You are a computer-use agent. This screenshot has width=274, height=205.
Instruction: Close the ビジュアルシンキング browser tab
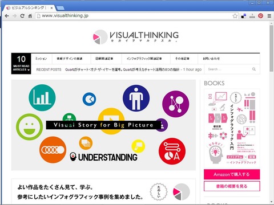(x=51, y=8)
